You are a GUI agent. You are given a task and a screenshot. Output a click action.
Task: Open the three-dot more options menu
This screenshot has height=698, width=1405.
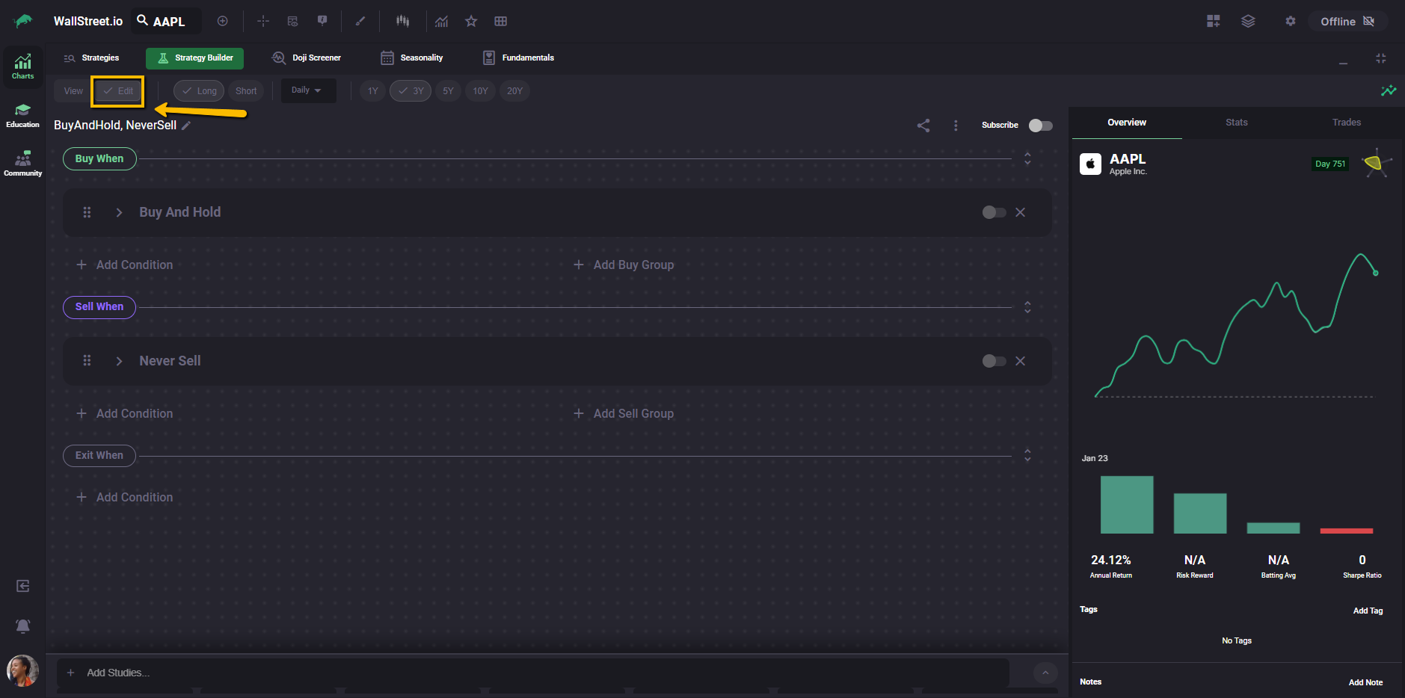click(956, 126)
